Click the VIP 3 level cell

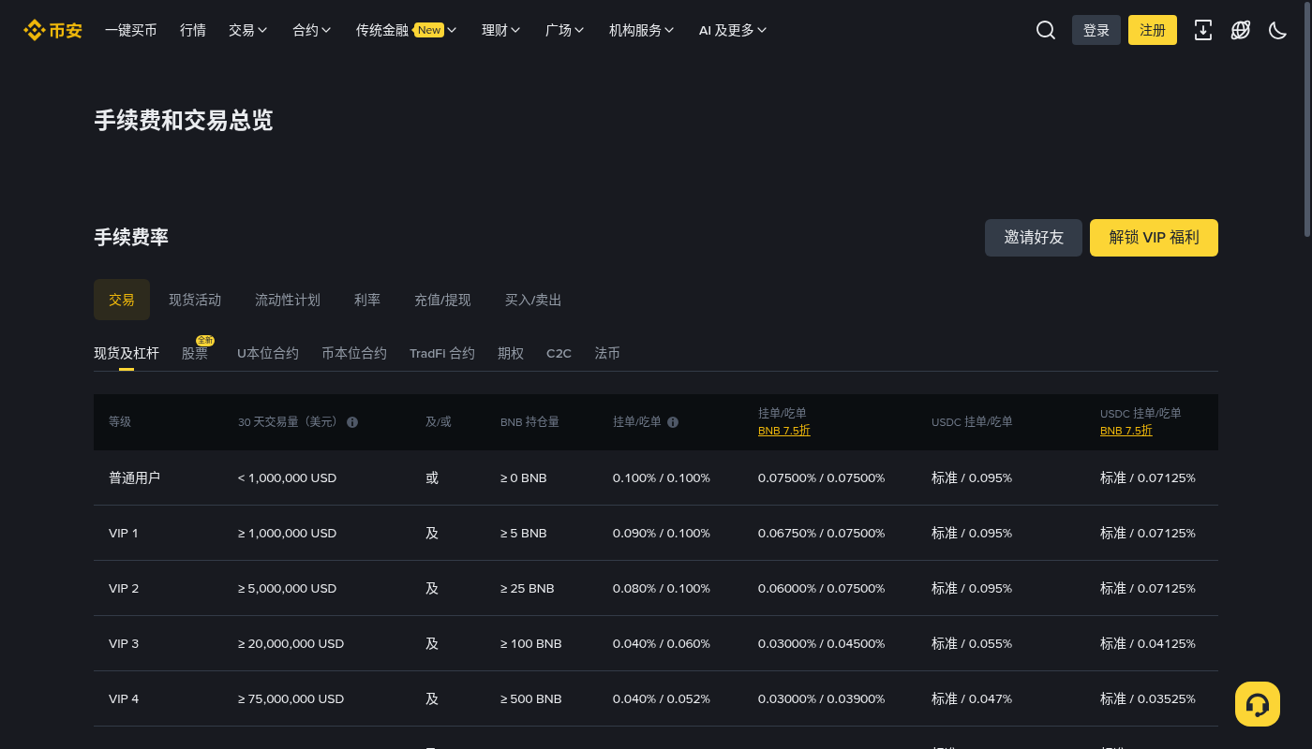(x=124, y=643)
